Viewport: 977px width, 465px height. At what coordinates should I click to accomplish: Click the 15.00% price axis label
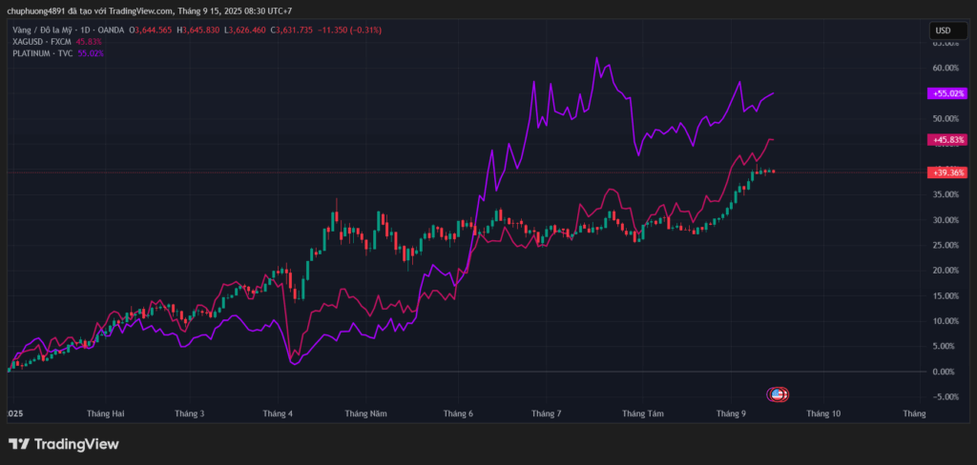pyautogui.click(x=946, y=295)
